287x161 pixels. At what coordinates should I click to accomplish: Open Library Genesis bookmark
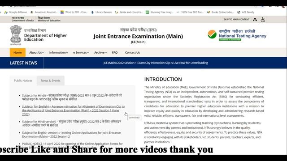(x=101, y=12)
